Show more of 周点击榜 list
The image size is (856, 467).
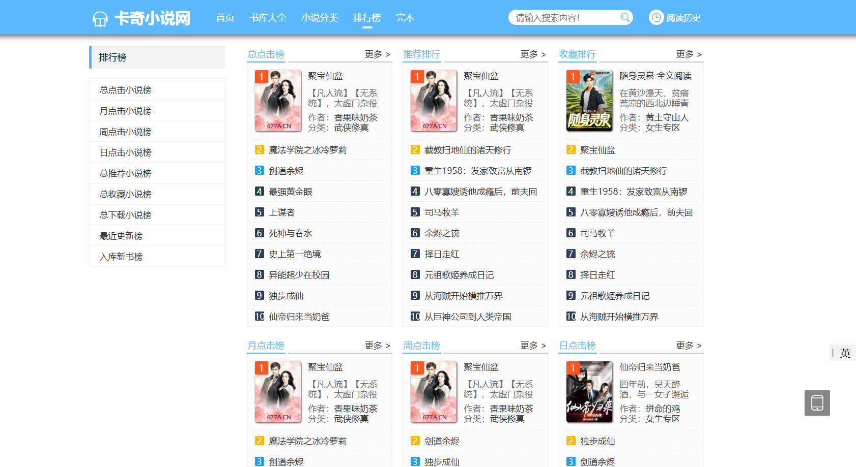533,346
